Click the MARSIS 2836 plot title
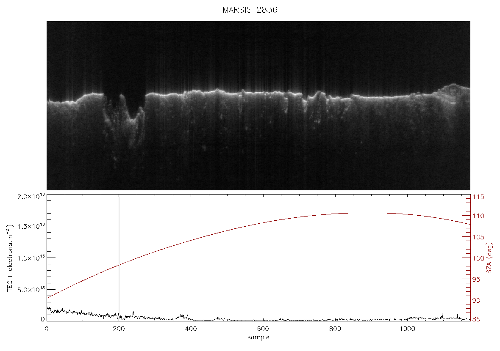The height and width of the screenshot is (351, 500). tap(250, 10)
